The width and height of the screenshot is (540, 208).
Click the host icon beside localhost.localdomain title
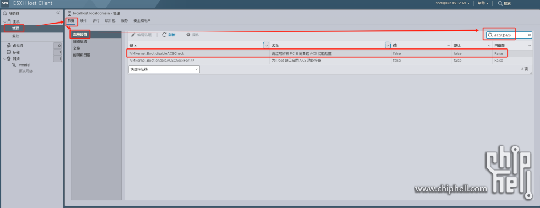pos(69,13)
